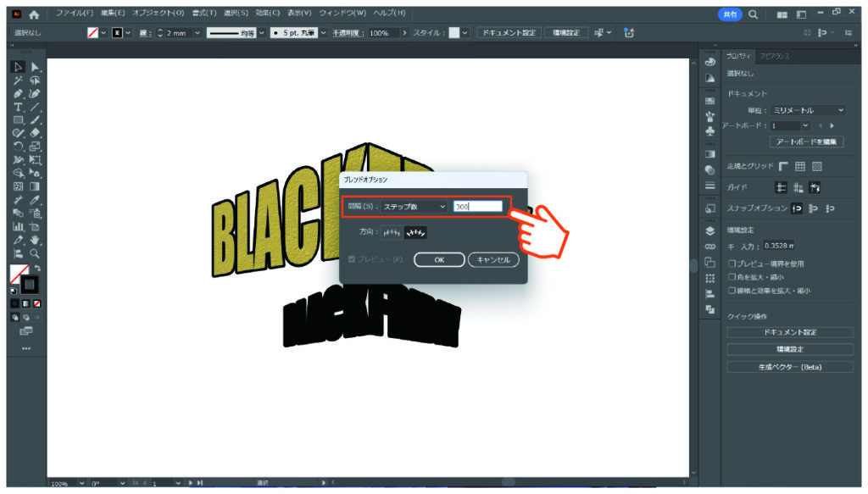Swap fill and stroke colors
The image size is (868, 494).
pos(37,269)
